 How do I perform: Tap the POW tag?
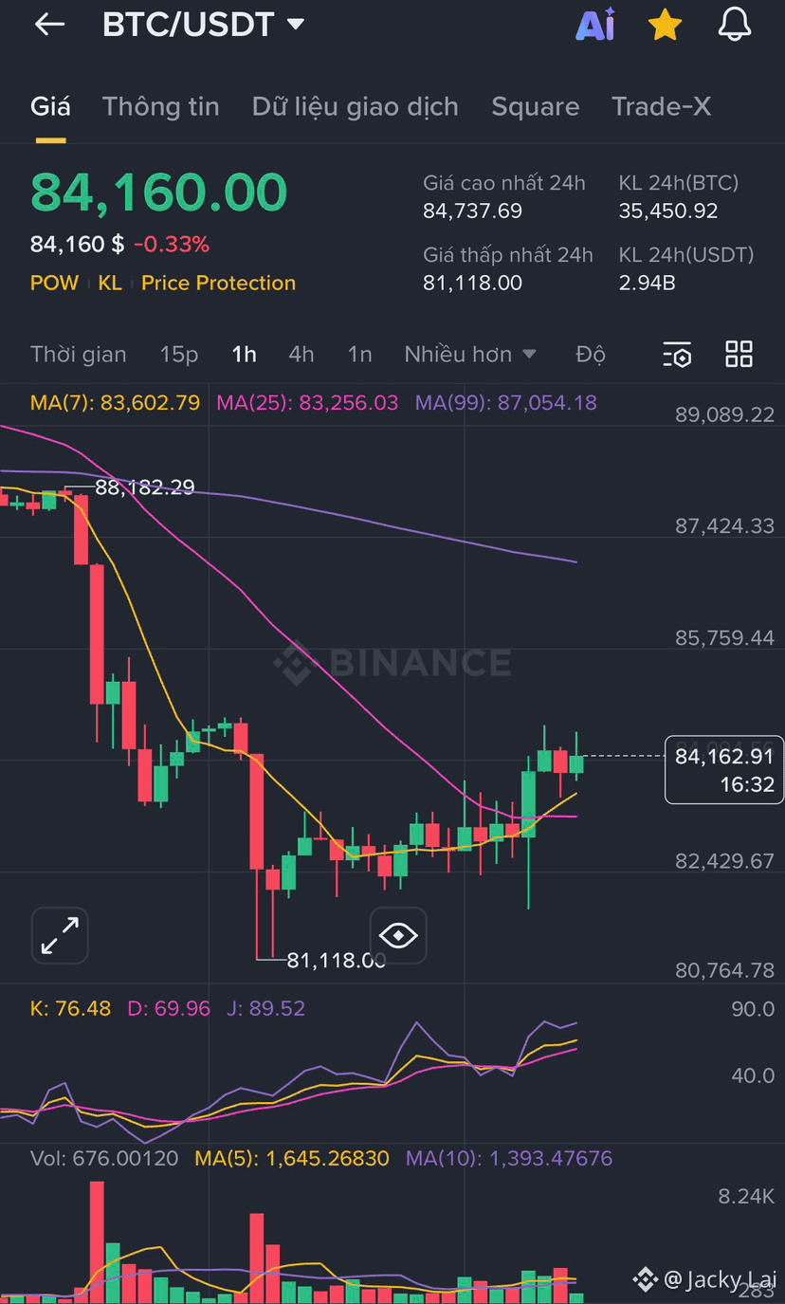click(x=54, y=283)
